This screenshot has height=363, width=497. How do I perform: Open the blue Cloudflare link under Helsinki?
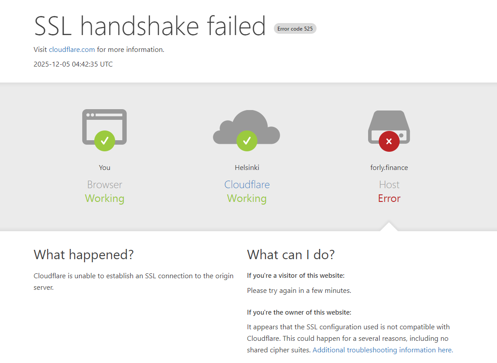[247, 185]
